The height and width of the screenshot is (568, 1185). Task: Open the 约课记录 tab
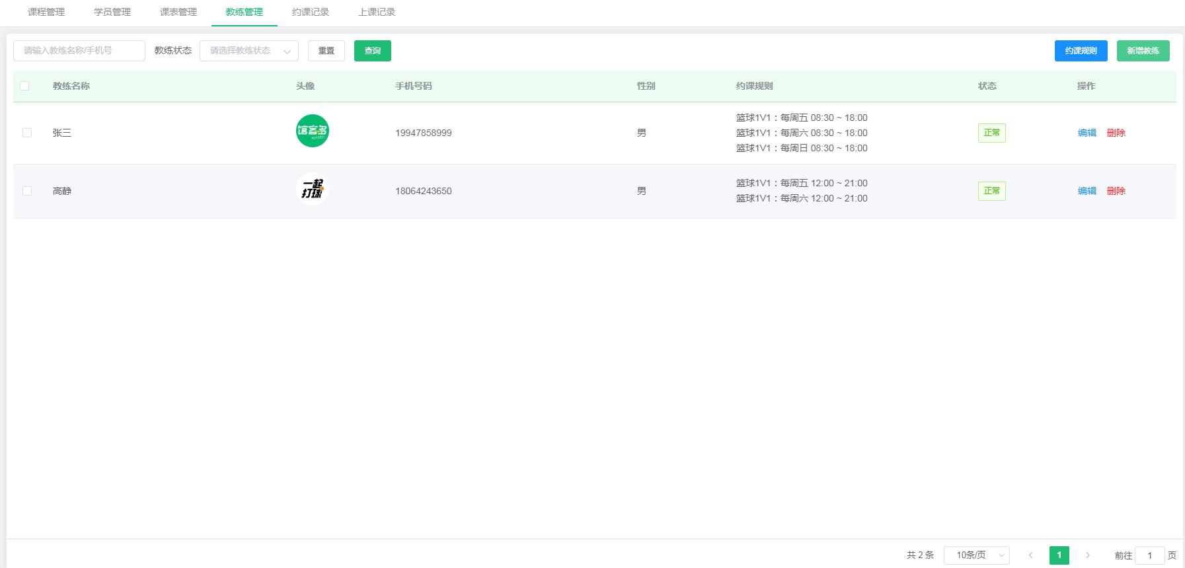tap(311, 12)
